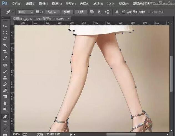Expand the toolbox double-arrow toggle
Viewport: 175px width, 136px height.
coord(2,18)
